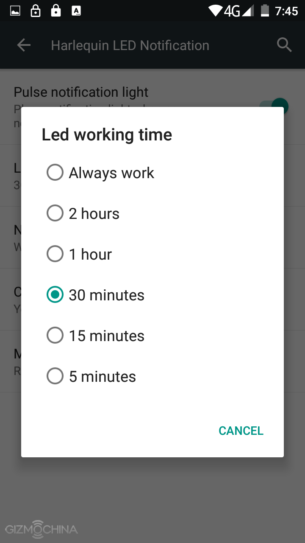Tap the picture icon in status bar
Screen dimensions: 305x543
click(15, 11)
